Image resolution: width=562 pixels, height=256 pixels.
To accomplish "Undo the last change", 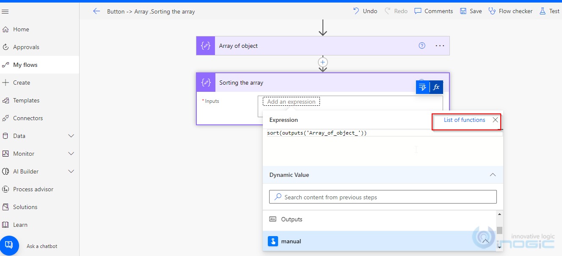I will pos(364,11).
